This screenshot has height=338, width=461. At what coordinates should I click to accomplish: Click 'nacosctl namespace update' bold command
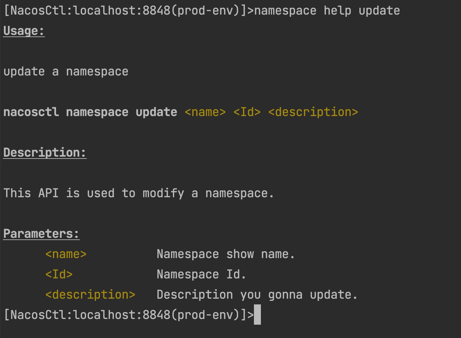click(90, 112)
